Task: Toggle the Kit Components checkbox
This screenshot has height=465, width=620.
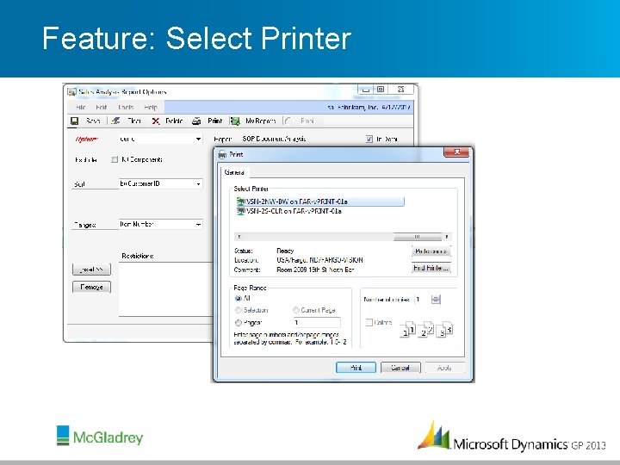Action: tap(115, 159)
